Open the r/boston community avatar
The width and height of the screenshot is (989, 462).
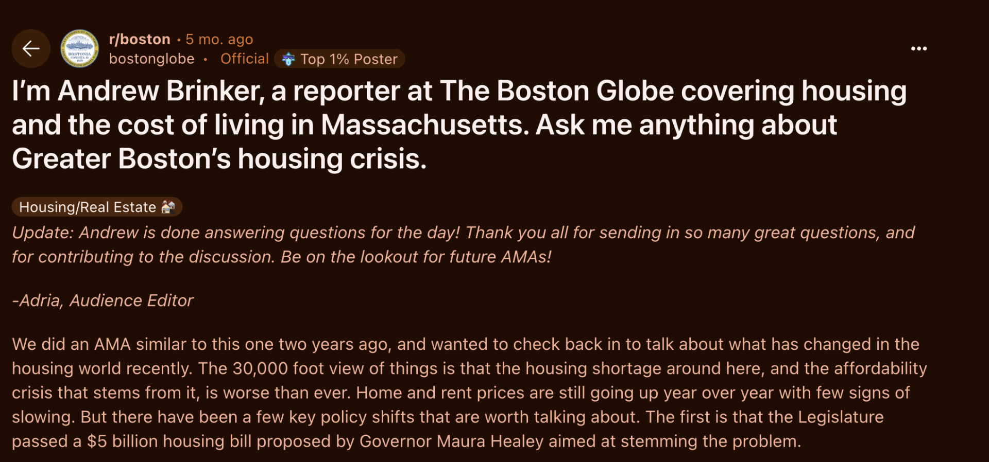click(79, 48)
